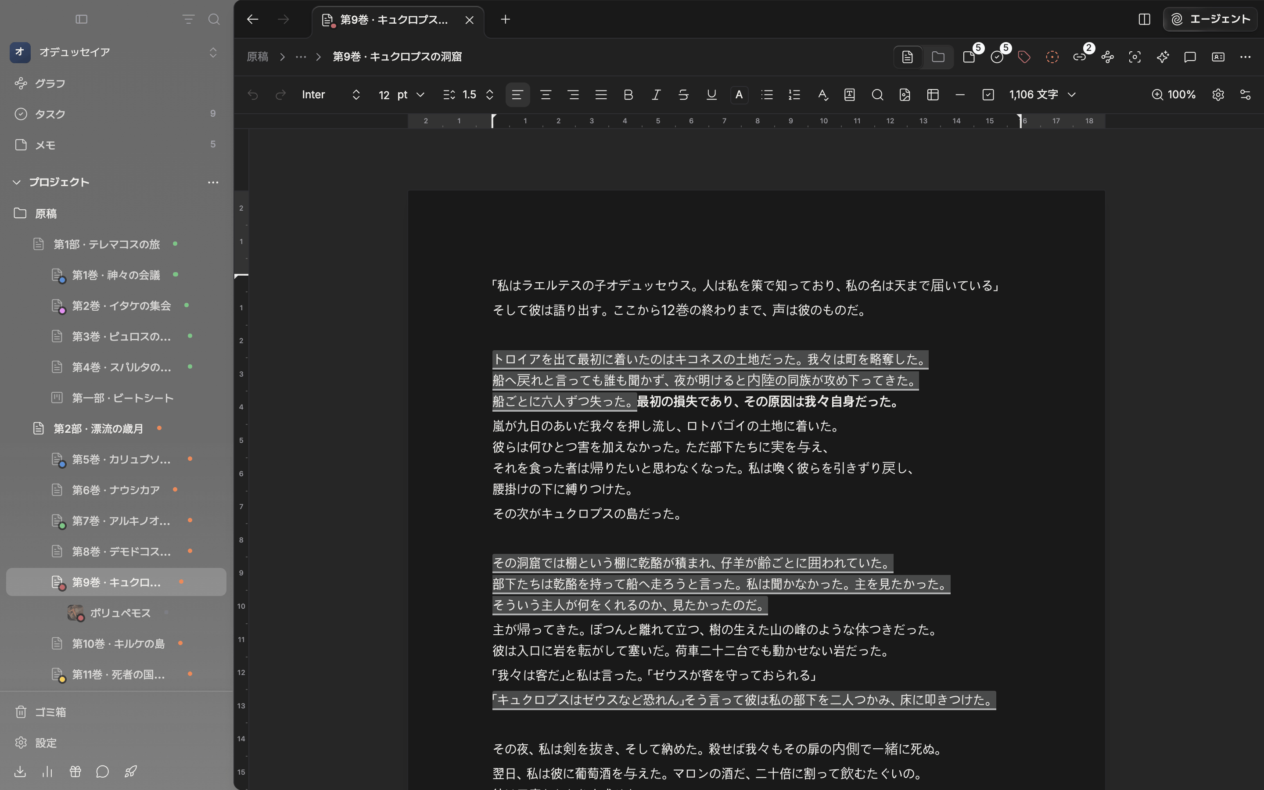The height and width of the screenshot is (790, 1264).
Task: Open グラフ in the sidebar
Action: (116, 83)
